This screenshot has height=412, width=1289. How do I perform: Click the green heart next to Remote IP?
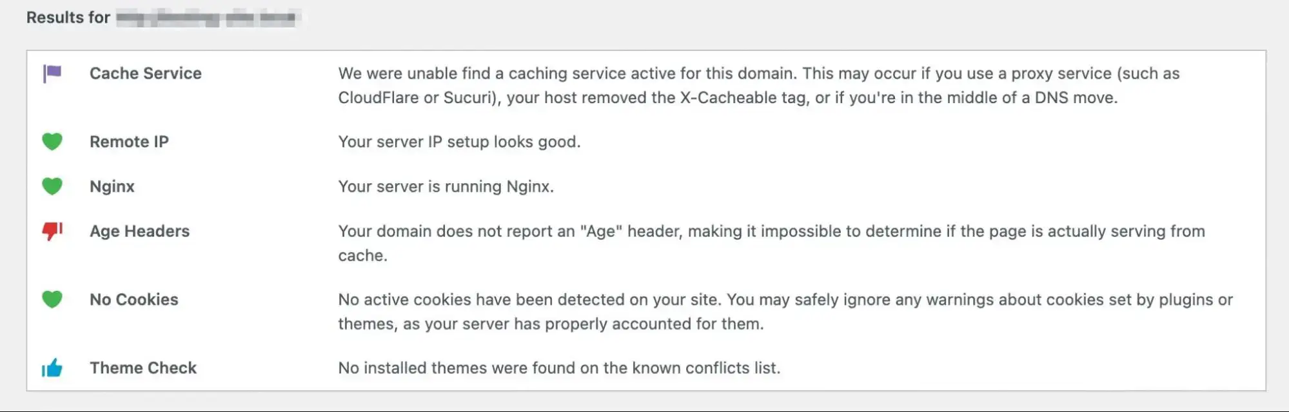coord(52,141)
